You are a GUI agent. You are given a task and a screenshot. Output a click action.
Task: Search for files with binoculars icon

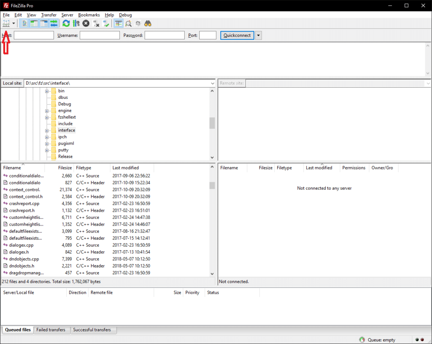click(148, 24)
